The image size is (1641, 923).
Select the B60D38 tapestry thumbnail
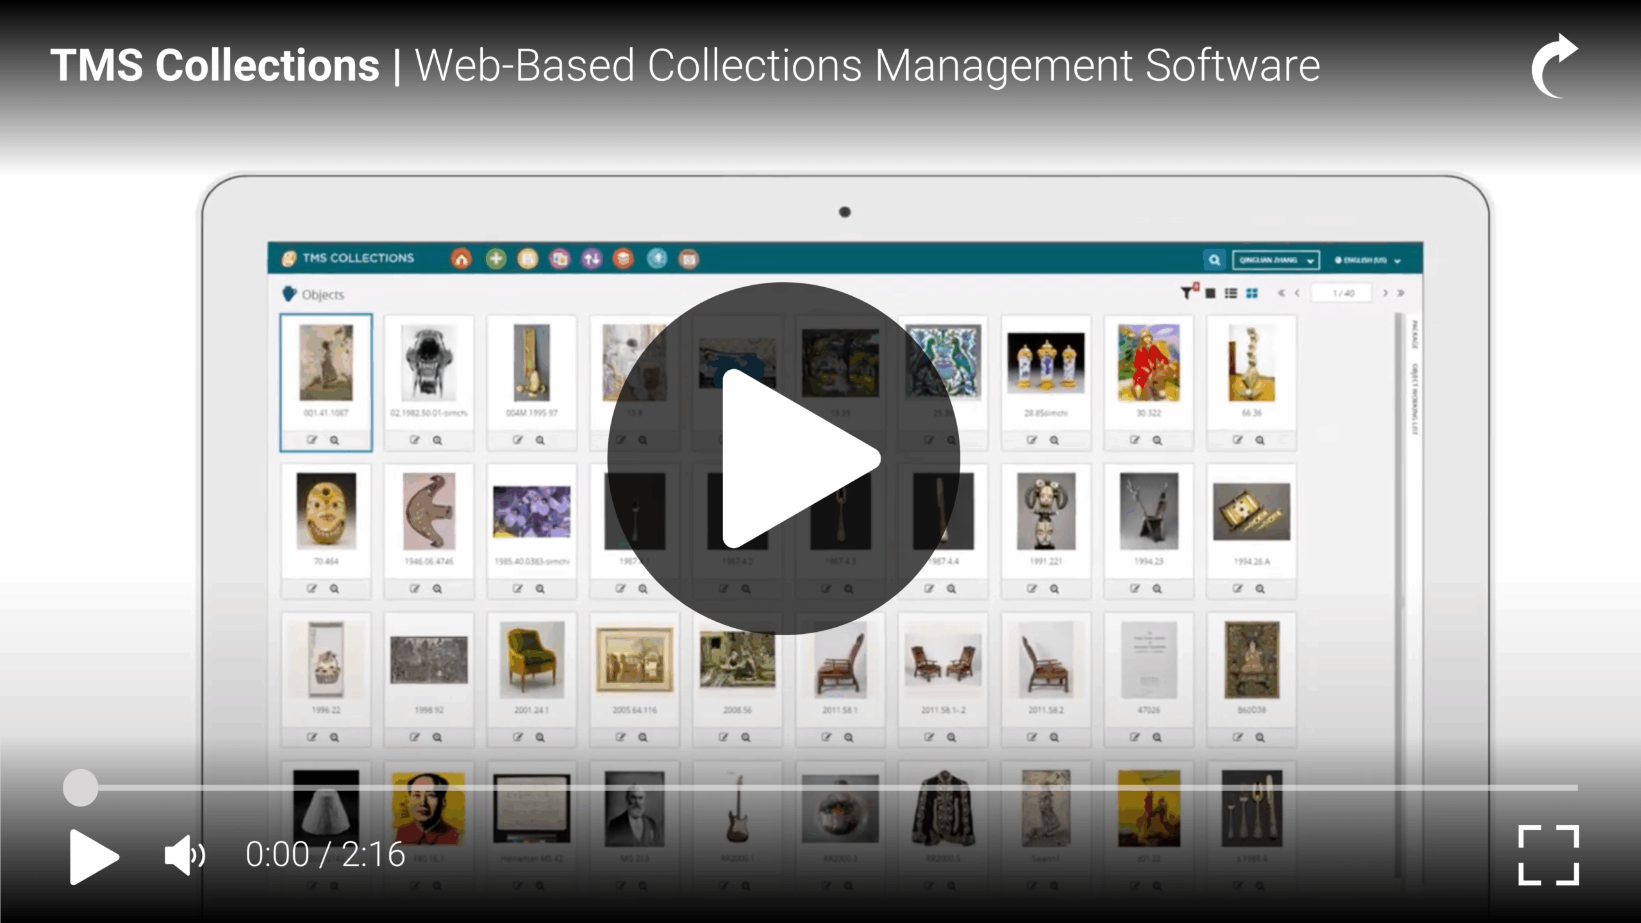point(1252,660)
